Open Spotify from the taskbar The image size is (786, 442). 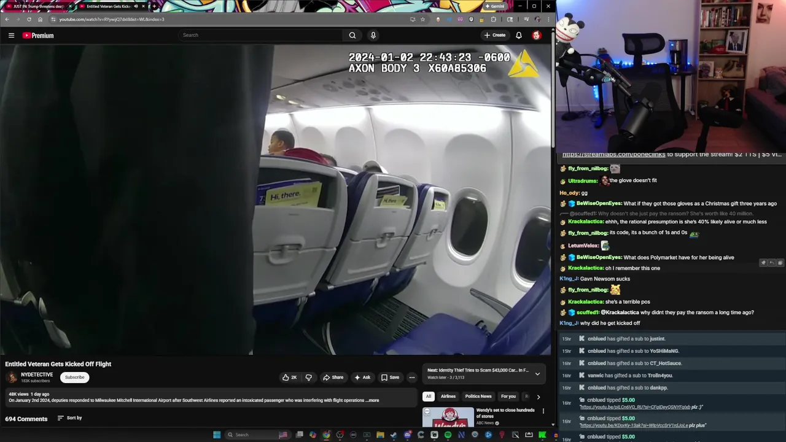448,435
